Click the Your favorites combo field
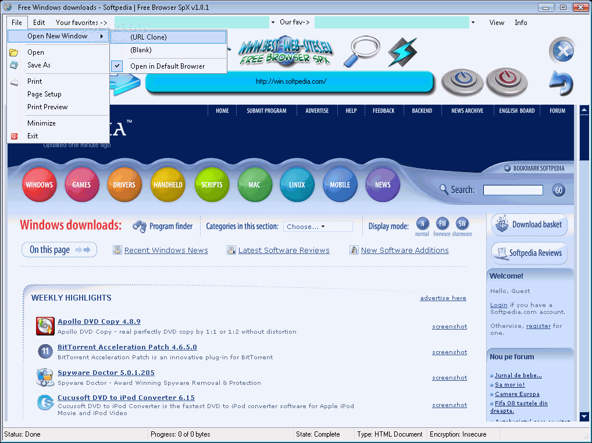Viewport: 592px width, 443px height. [x=192, y=23]
